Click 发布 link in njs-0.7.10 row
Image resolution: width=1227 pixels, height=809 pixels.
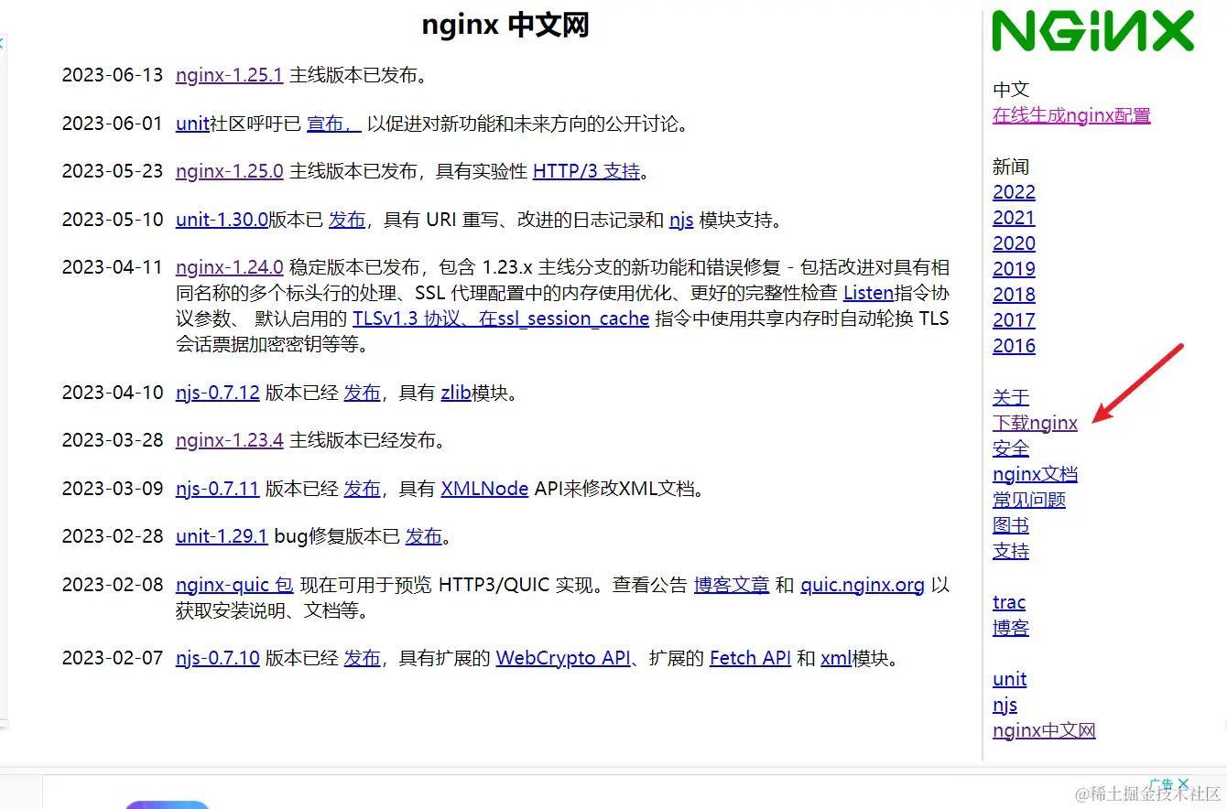click(362, 658)
